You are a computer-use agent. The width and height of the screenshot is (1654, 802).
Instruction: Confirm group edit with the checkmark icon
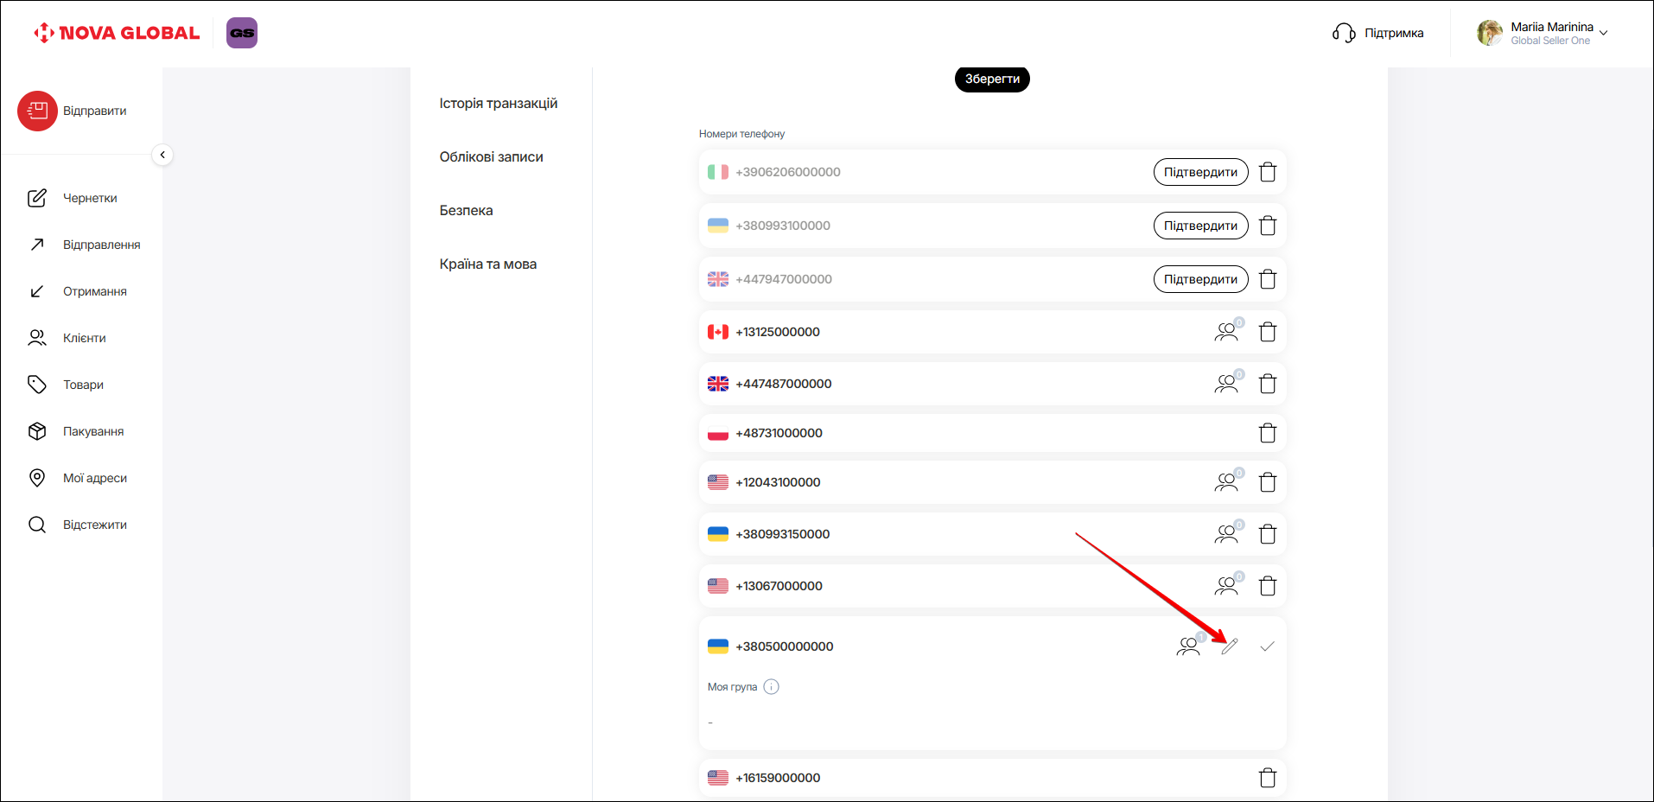[x=1267, y=646]
